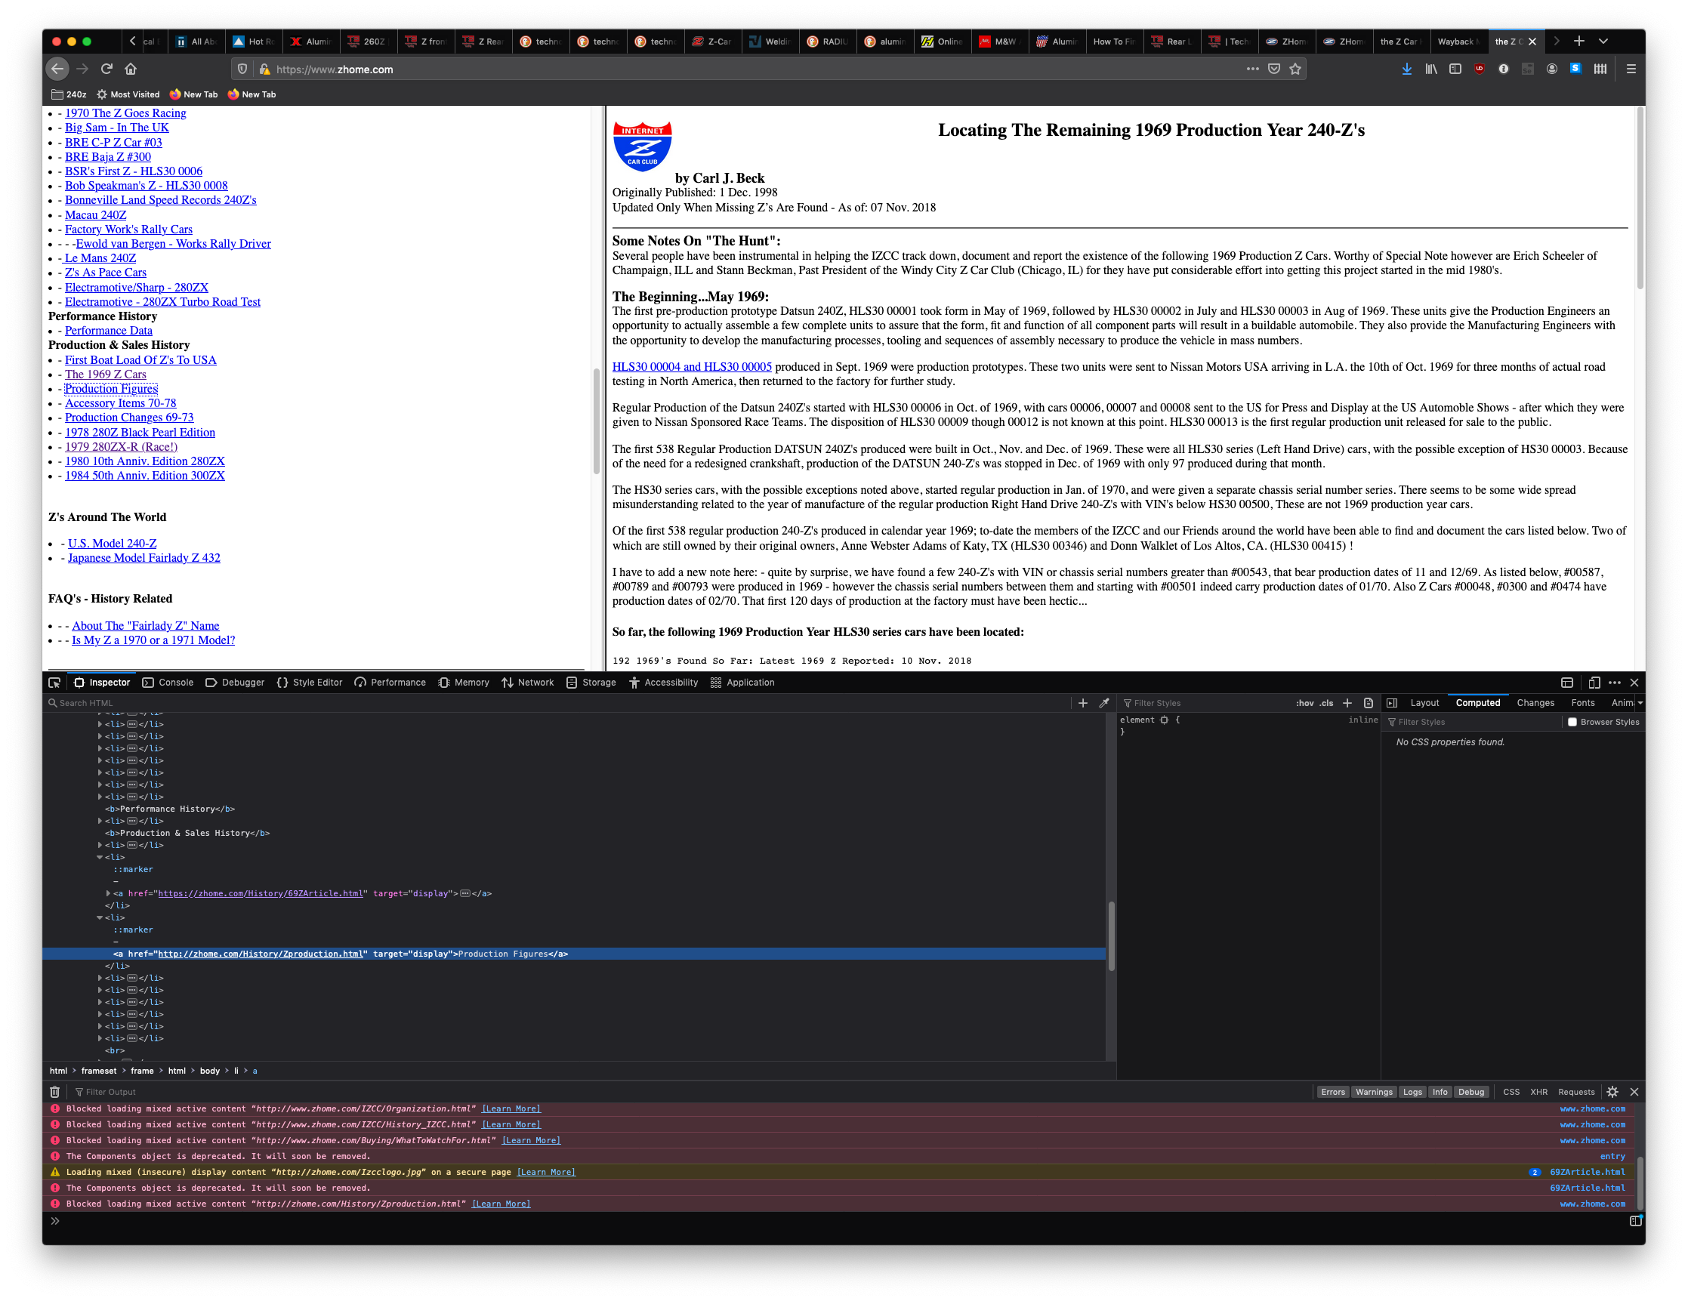The image size is (1688, 1301).
Task: Save page to Pocket
Action: point(1273,69)
